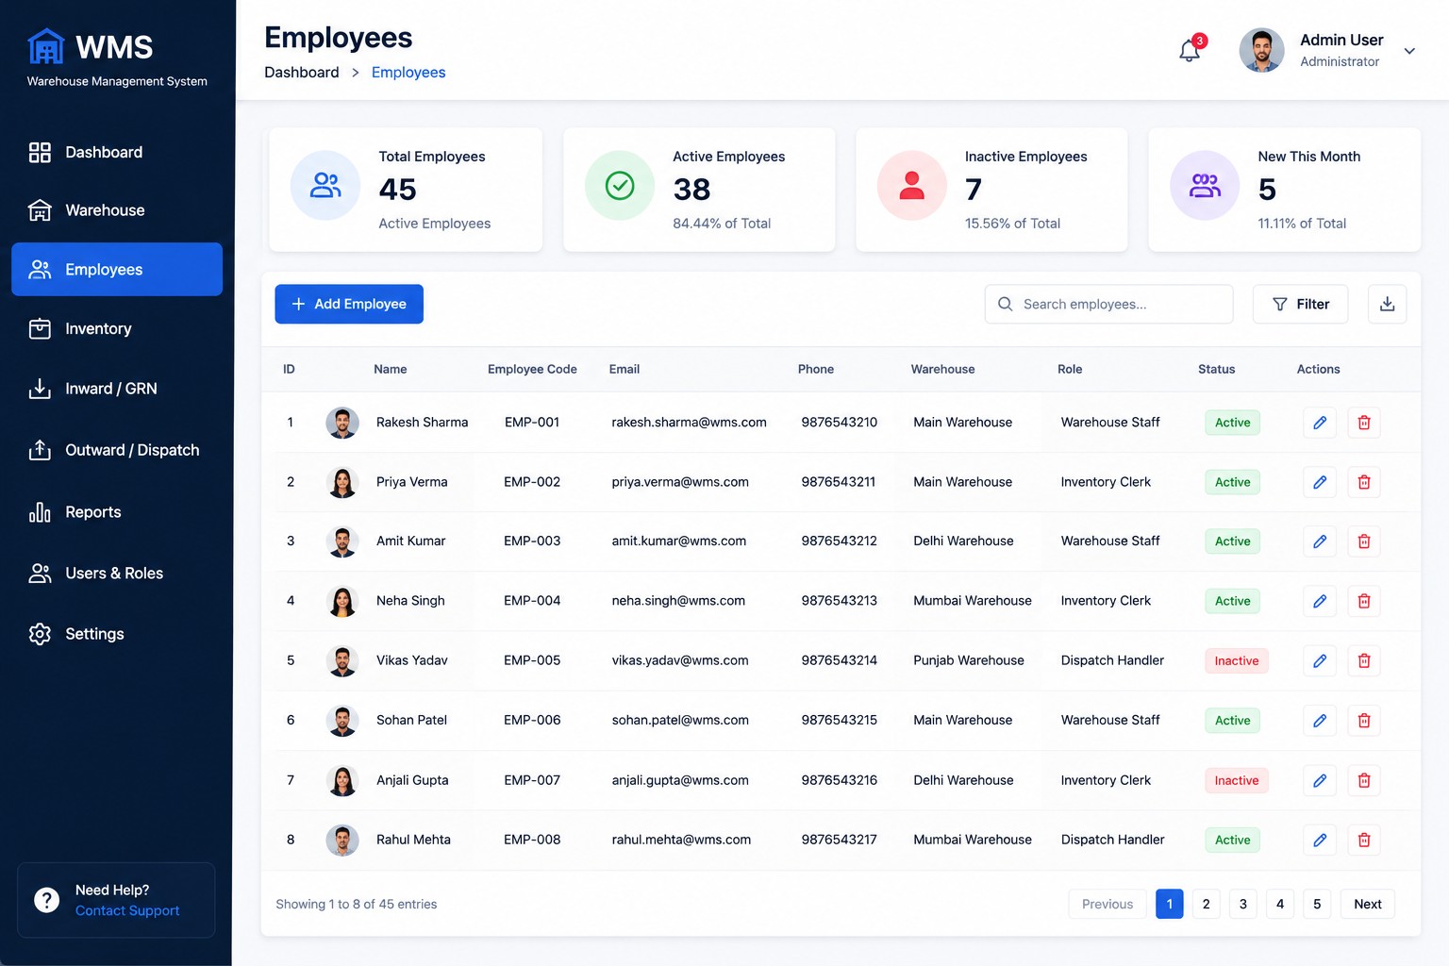The image size is (1449, 966).
Task: Open the Filter options
Action: click(x=1300, y=304)
